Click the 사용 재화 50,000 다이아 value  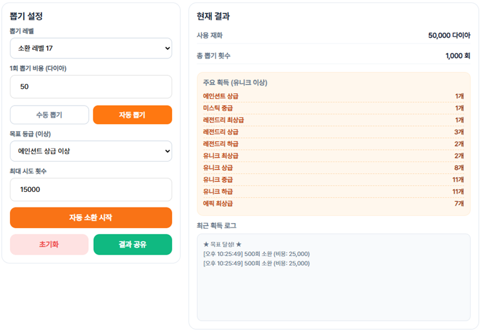click(449, 35)
